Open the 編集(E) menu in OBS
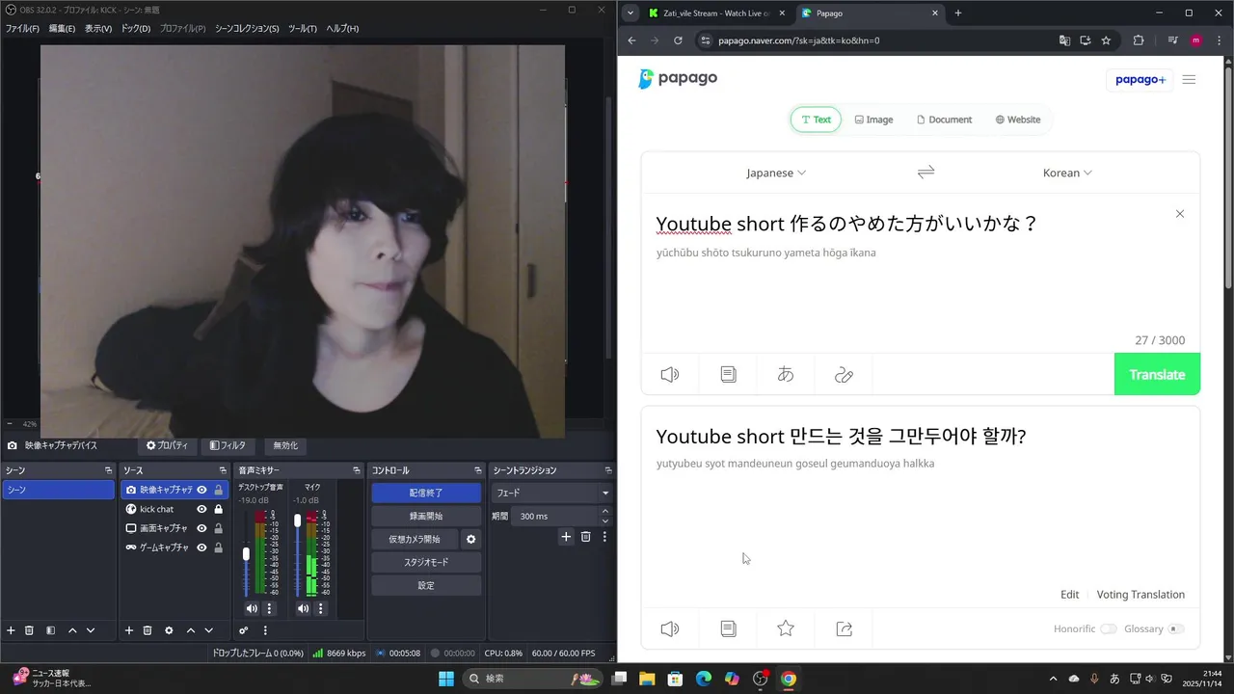 (62, 29)
